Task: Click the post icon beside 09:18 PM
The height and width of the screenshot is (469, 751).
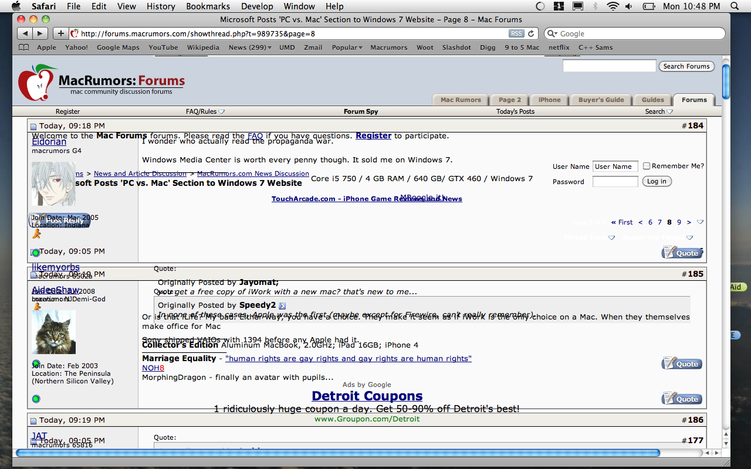Action: 33,126
